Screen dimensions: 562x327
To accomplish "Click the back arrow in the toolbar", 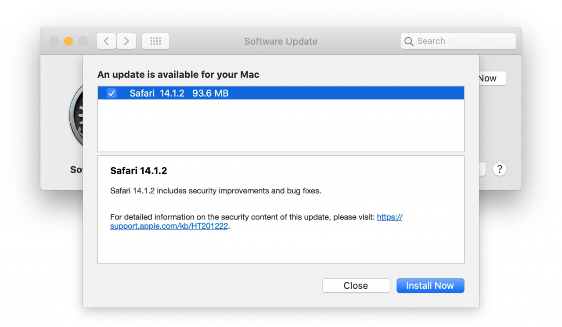I will coord(106,41).
